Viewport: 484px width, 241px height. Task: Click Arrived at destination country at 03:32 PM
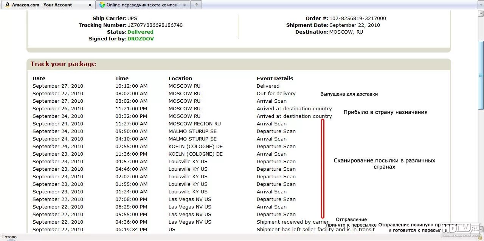(294, 116)
